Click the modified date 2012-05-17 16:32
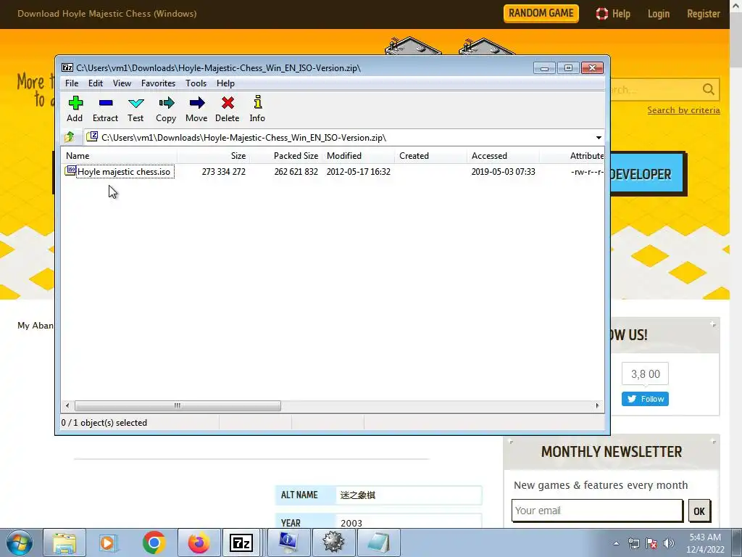742x557 pixels. (358, 172)
